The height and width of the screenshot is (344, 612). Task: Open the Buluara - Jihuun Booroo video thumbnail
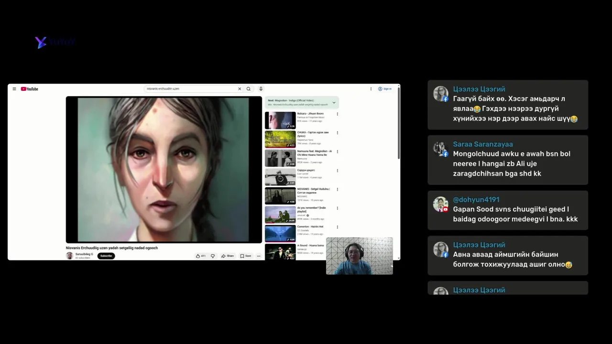280,120
